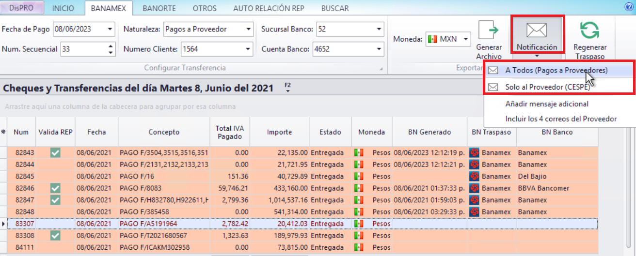Select A Todos (Pagos a Proveedores) menu item
The height and width of the screenshot is (256, 636).
click(559, 70)
